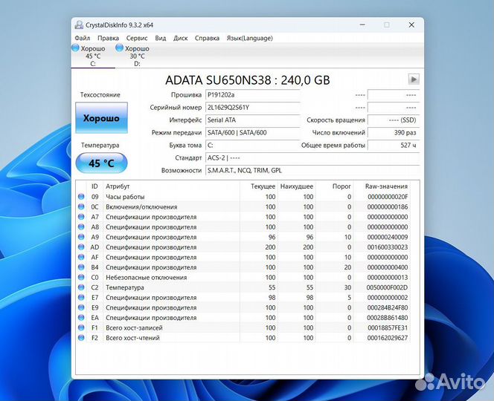Click the blue orb above drive D:
494x401 pixels.
[119, 48]
